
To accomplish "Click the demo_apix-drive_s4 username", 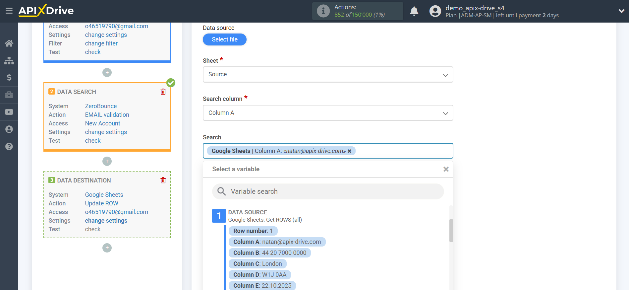I will [475, 8].
